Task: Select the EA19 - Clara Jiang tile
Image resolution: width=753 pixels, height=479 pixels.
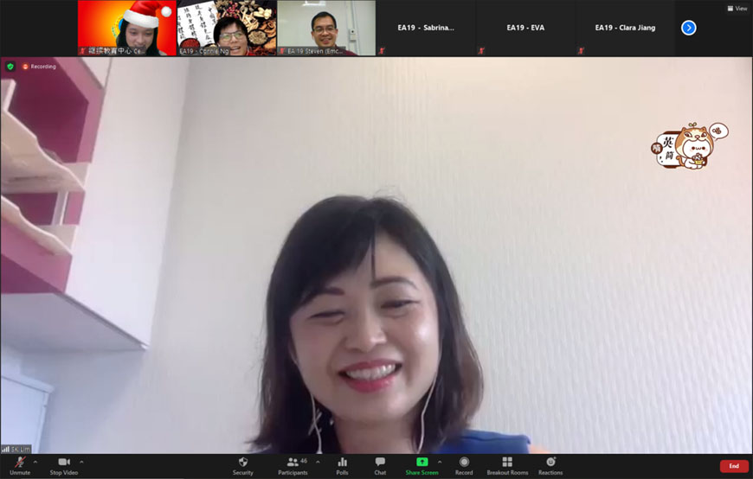Action: click(x=625, y=28)
